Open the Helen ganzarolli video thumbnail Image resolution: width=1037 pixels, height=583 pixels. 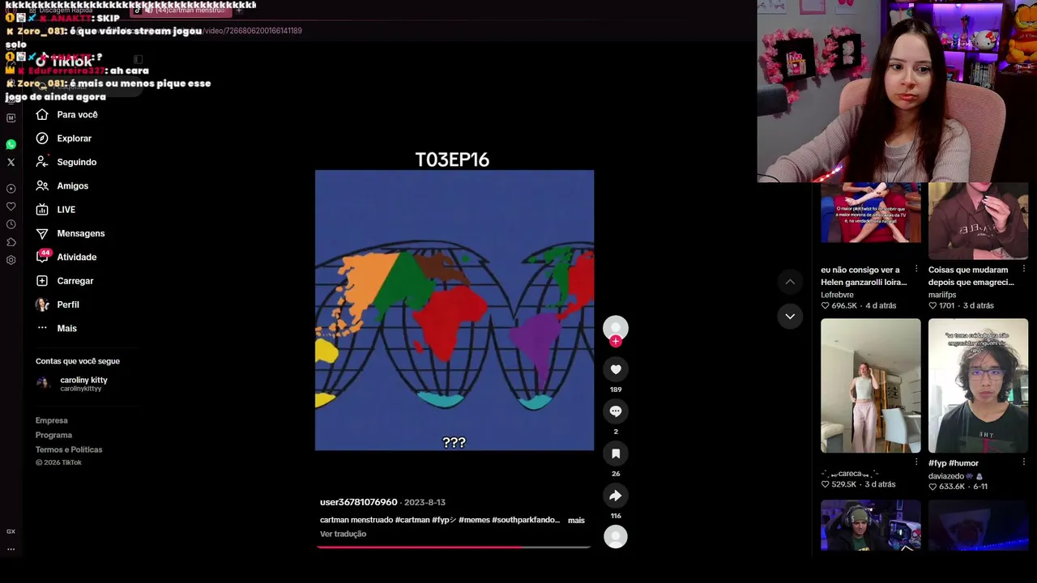click(871, 213)
